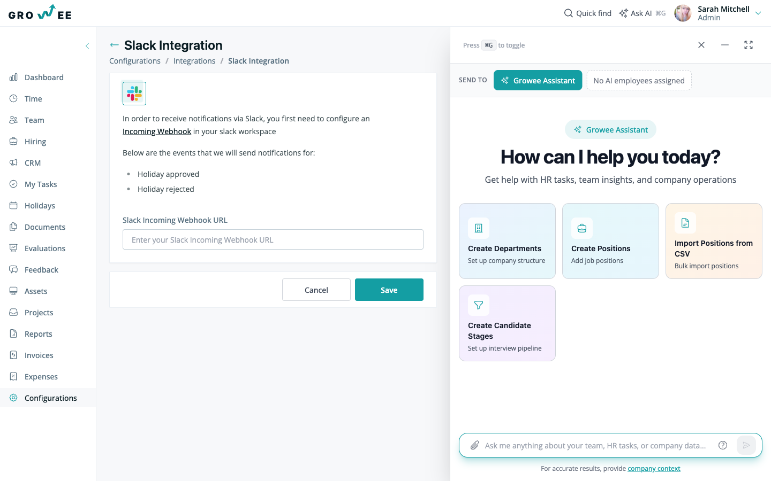Click the 'Holiday rejected' list item text
The height and width of the screenshot is (481, 771).
tap(166, 189)
